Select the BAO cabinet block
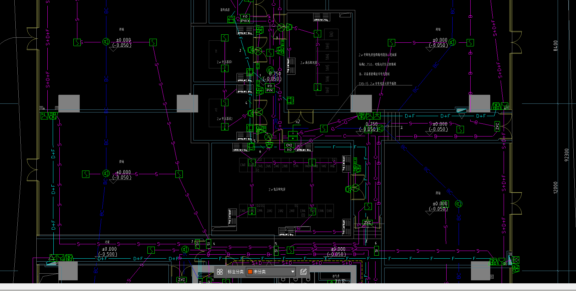Viewport: 576px width, 291px height. (331, 34)
